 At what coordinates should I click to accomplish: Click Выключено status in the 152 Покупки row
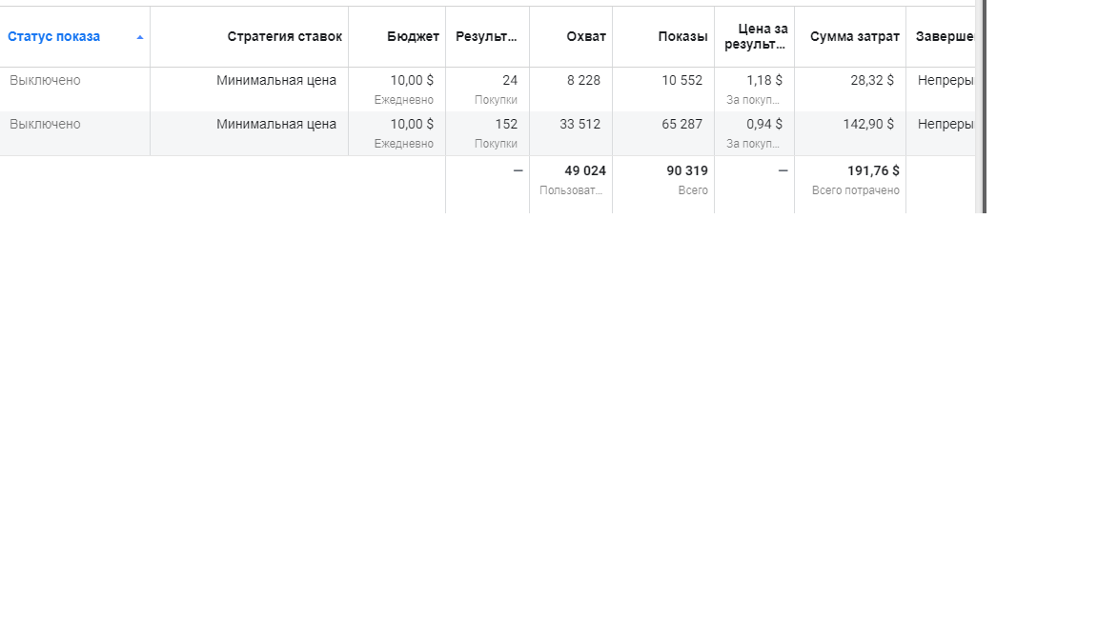tap(45, 125)
